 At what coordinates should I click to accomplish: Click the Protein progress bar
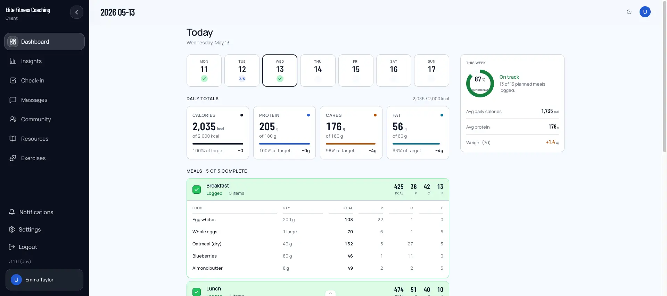[x=285, y=144]
